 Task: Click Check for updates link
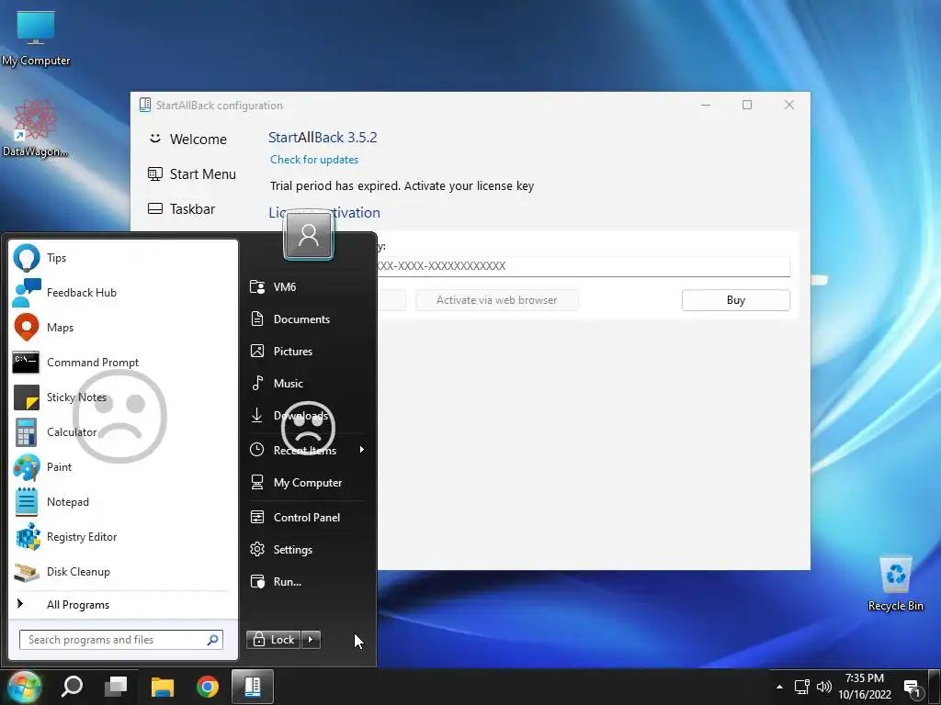coord(314,160)
